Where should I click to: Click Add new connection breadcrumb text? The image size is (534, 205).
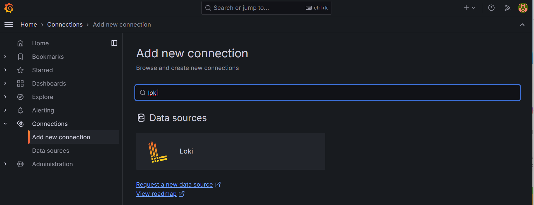pyautogui.click(x=122, y=25)
